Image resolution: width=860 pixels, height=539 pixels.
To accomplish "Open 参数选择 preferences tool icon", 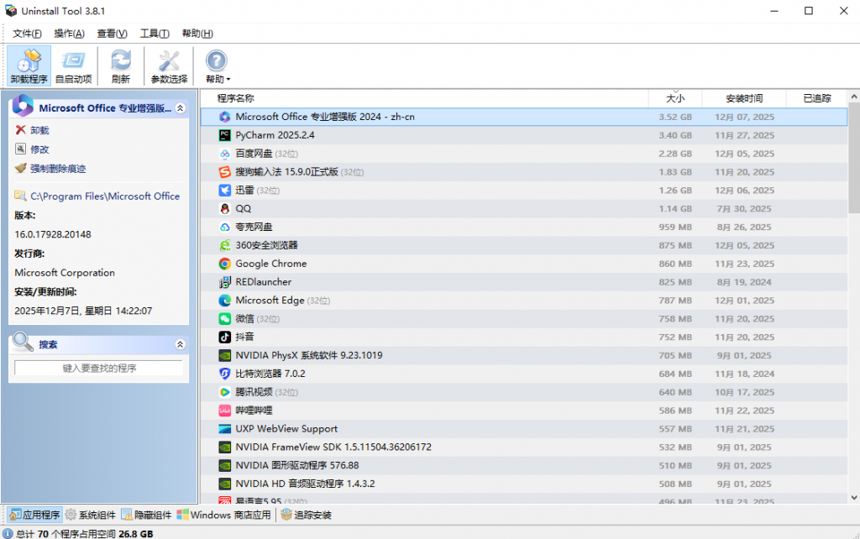I will [x=169, y=65].
